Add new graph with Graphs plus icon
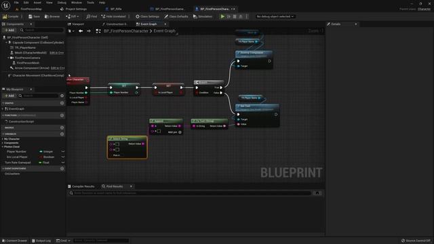Screen dimensions: 434x244 click(x=62, y=103)
